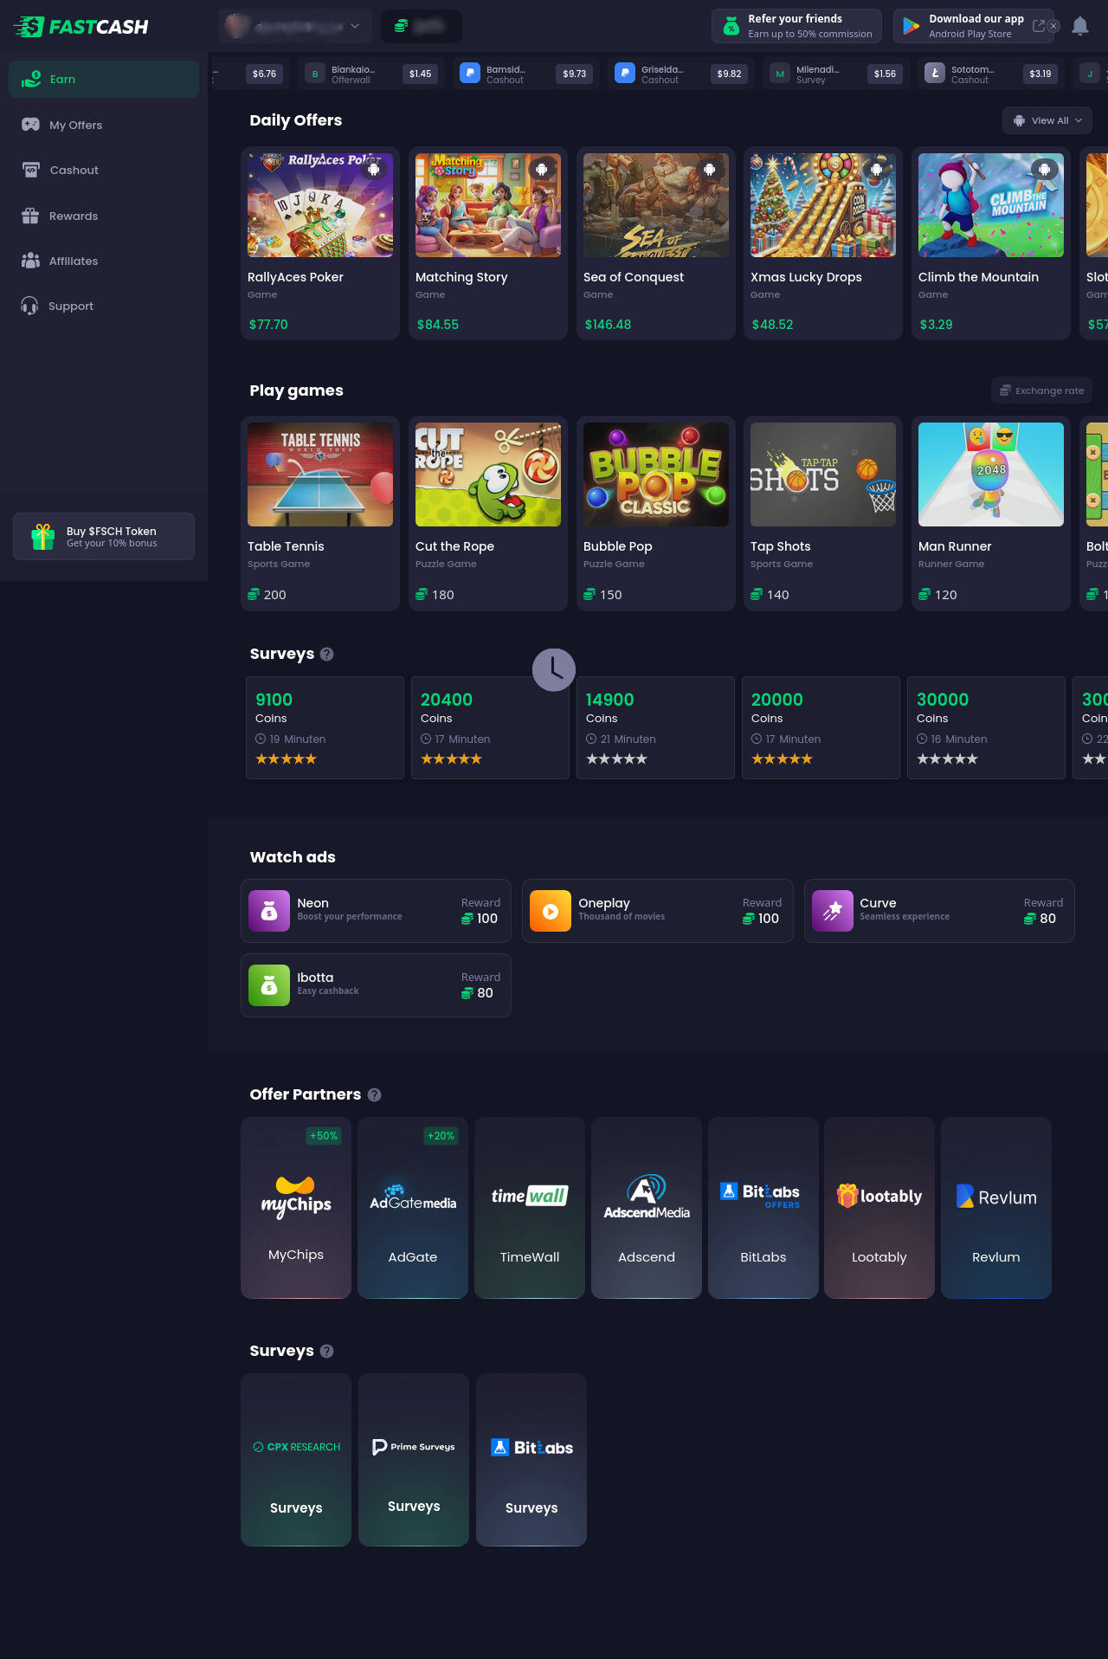Click the clock icon above surveys
This screenshot has height=1659, width=1108.
click(554, 670)
